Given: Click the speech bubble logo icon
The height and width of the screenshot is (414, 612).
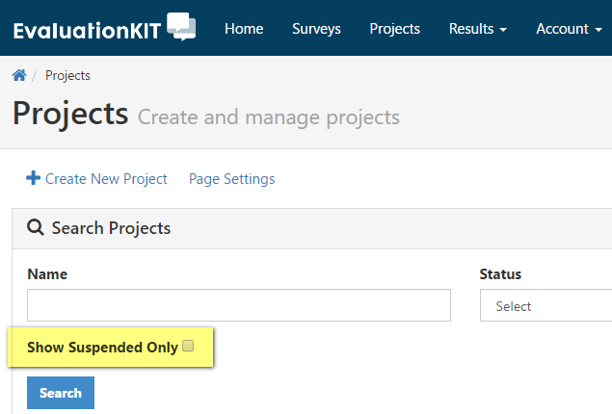Looking at the screenshot, I should [x=181, y=27].
